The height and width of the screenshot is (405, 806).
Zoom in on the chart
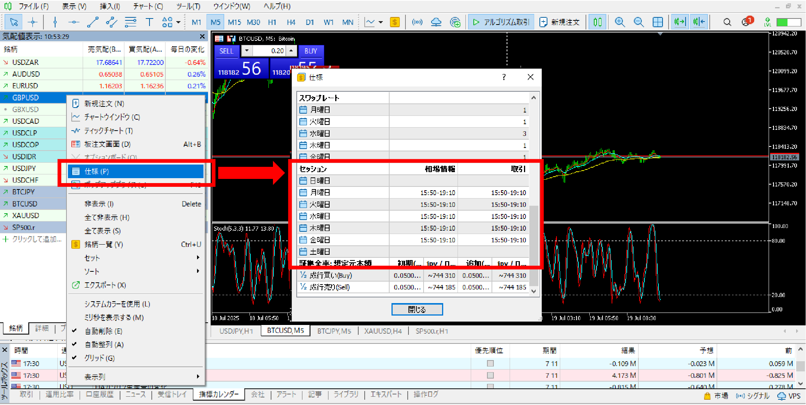coord(620,22)
